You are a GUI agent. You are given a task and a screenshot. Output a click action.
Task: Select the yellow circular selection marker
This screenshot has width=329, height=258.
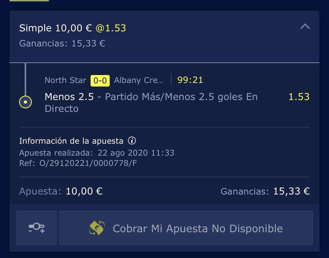pyautogui.click(x=25, y=102)
